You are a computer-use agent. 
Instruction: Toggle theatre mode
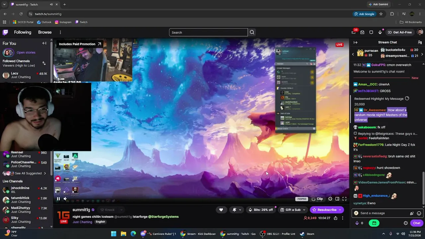pos(337,199)
